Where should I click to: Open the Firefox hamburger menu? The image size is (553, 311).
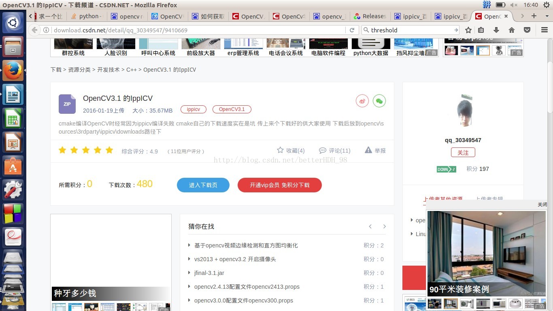544,30
